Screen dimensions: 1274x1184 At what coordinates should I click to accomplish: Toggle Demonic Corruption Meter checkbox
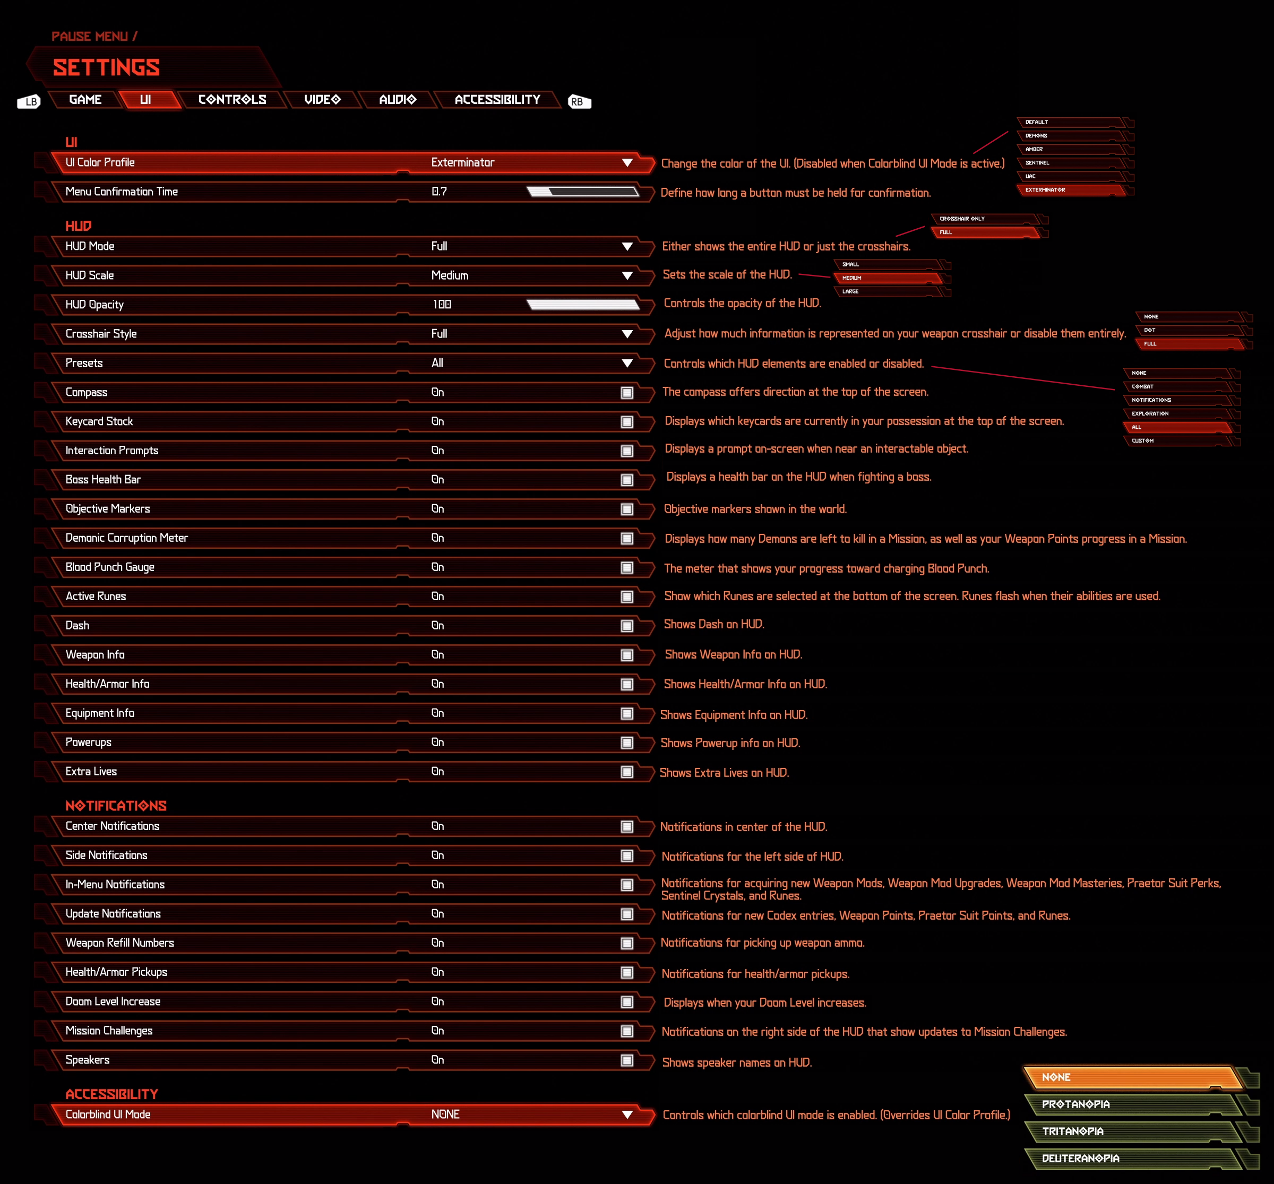[627, 538]
